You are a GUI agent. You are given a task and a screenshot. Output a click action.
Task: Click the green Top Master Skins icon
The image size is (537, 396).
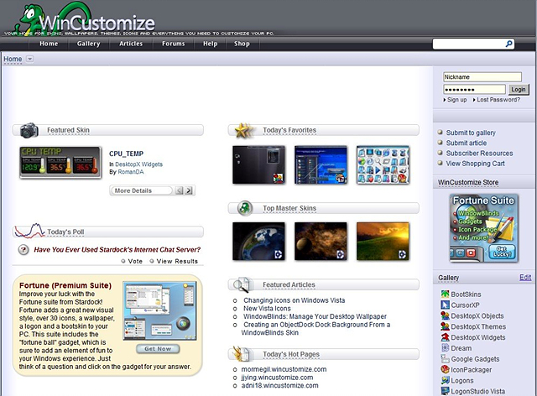tap(245, 208)
